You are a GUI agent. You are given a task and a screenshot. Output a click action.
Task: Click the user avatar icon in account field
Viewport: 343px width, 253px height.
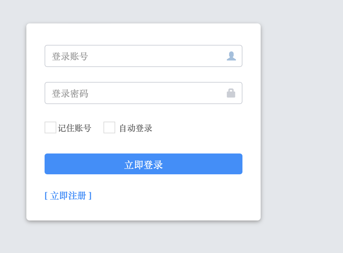click(x=231, y=56)
